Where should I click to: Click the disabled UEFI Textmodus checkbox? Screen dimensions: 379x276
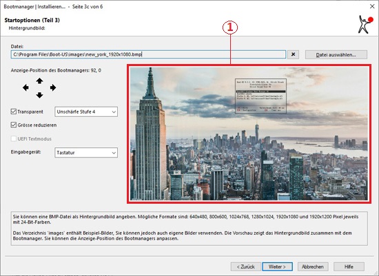coord(14,139)
